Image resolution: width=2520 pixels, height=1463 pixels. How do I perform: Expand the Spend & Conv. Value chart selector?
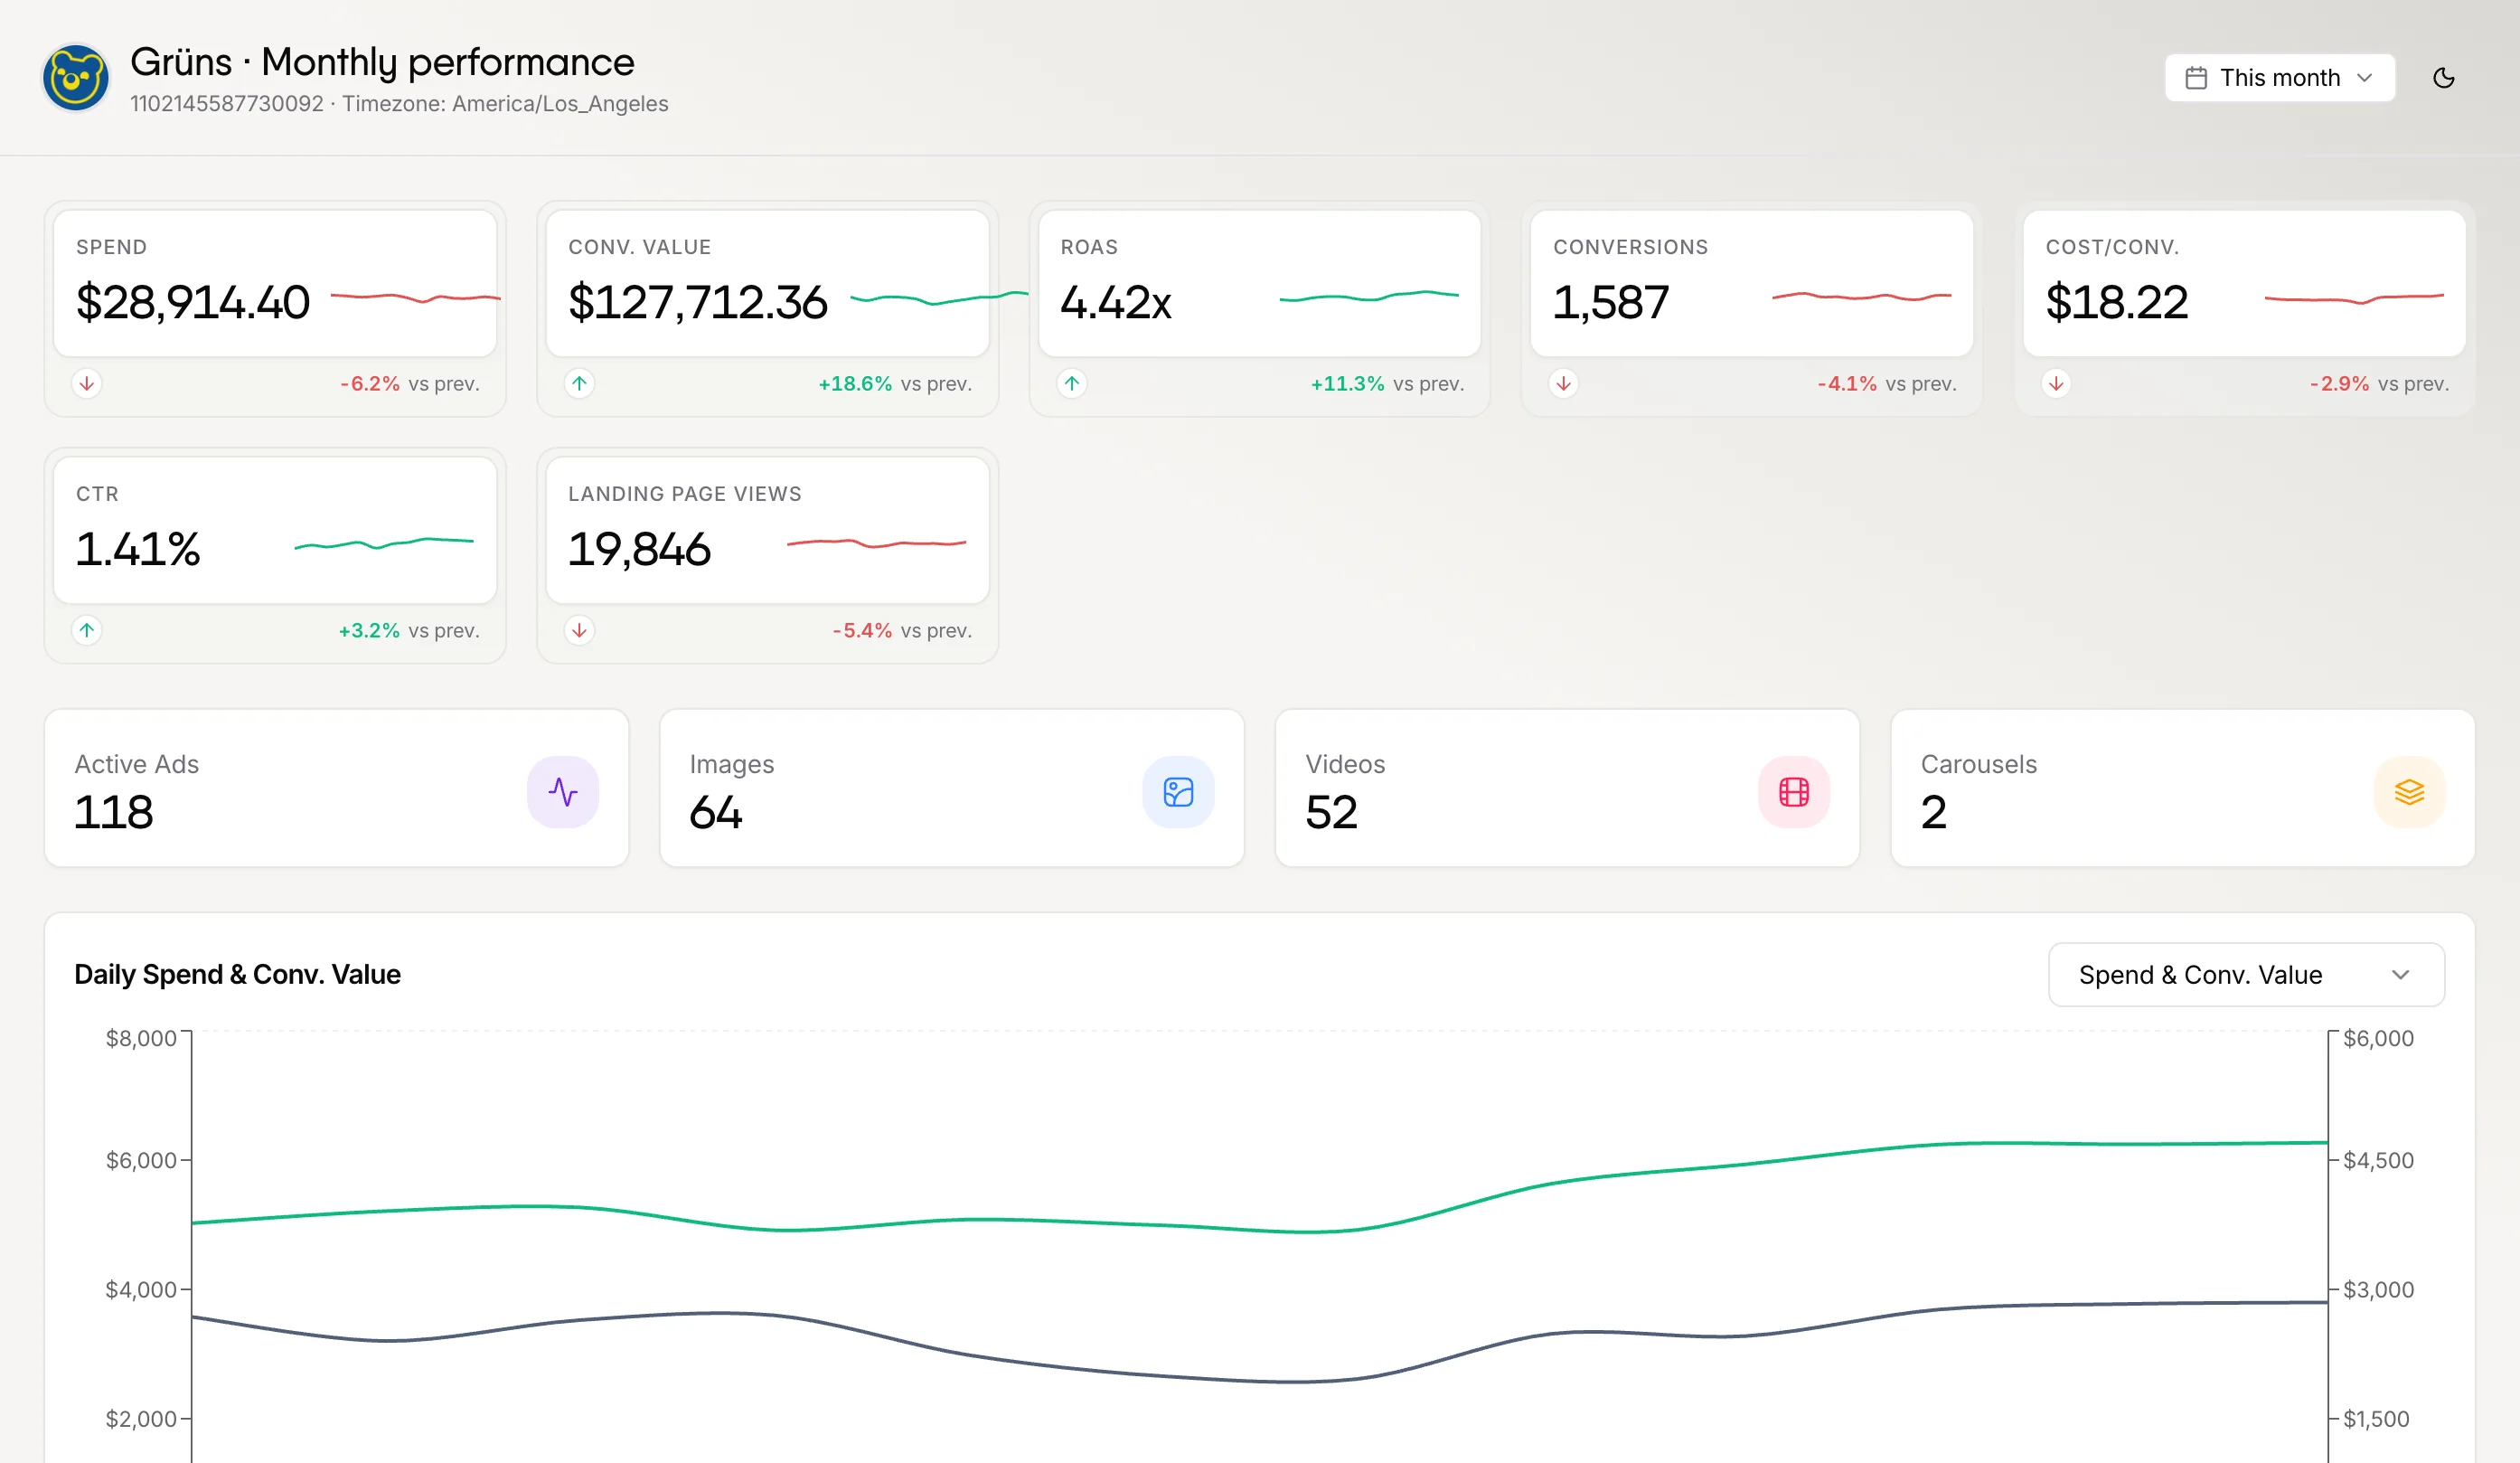[x=2245, y=975]
